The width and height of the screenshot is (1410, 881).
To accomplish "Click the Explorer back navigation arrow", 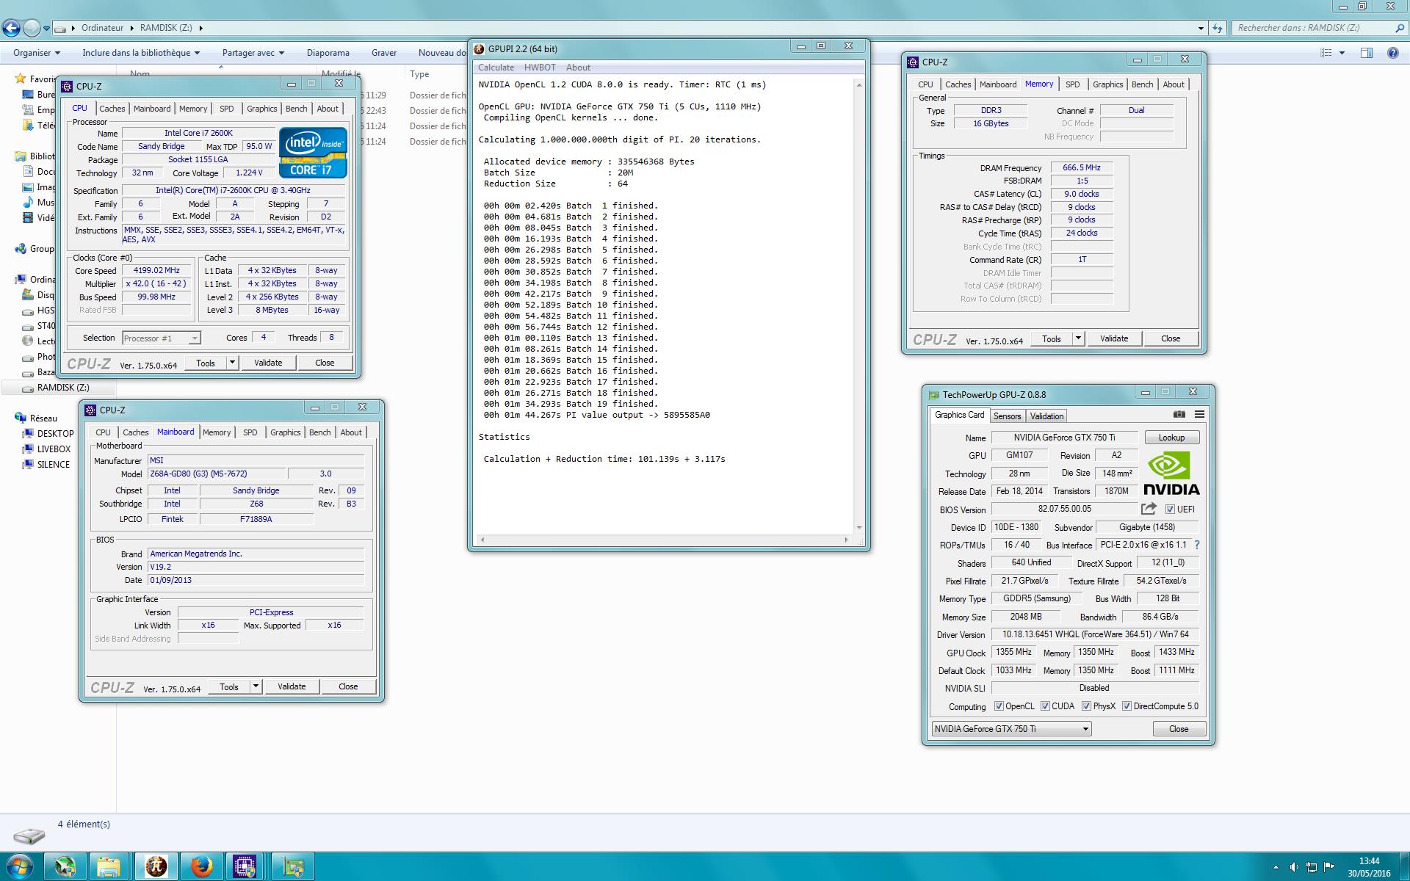I will pos(11,28).
